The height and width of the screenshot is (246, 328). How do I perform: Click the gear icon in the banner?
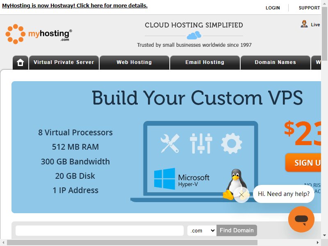tap(232, 143)
